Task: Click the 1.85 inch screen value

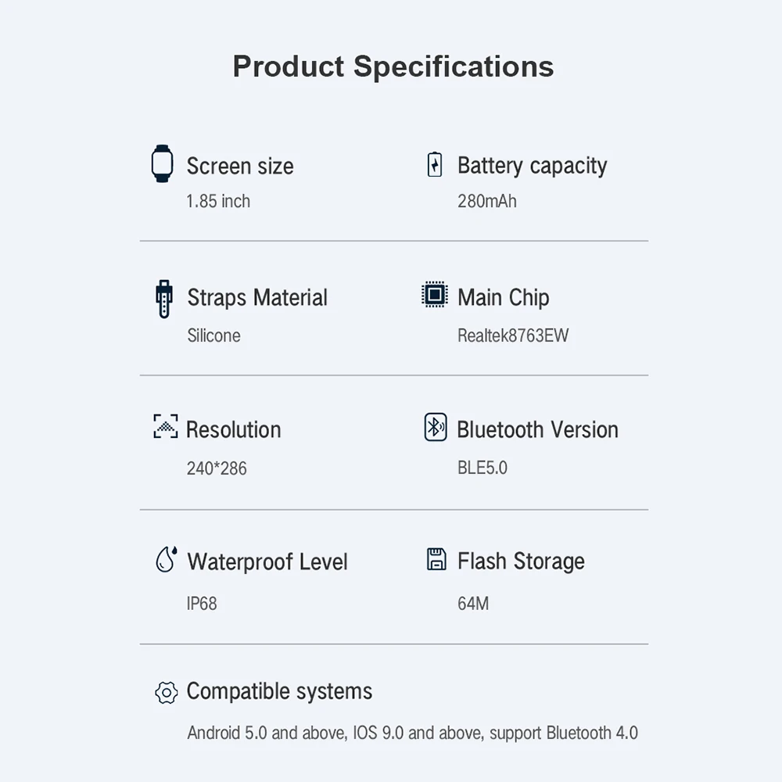Action: [218, 201]
